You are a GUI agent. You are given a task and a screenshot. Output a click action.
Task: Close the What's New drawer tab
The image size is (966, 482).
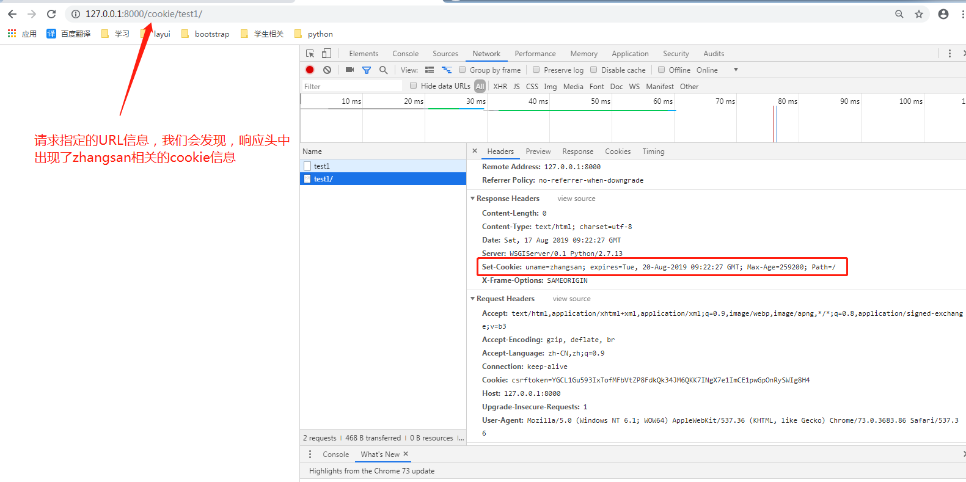(x=406, y=454)
